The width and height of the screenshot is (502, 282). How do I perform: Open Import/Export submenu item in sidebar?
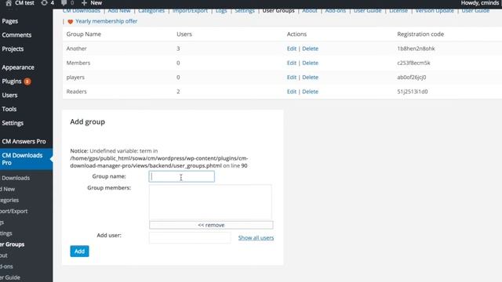click(x=14, y=211)
